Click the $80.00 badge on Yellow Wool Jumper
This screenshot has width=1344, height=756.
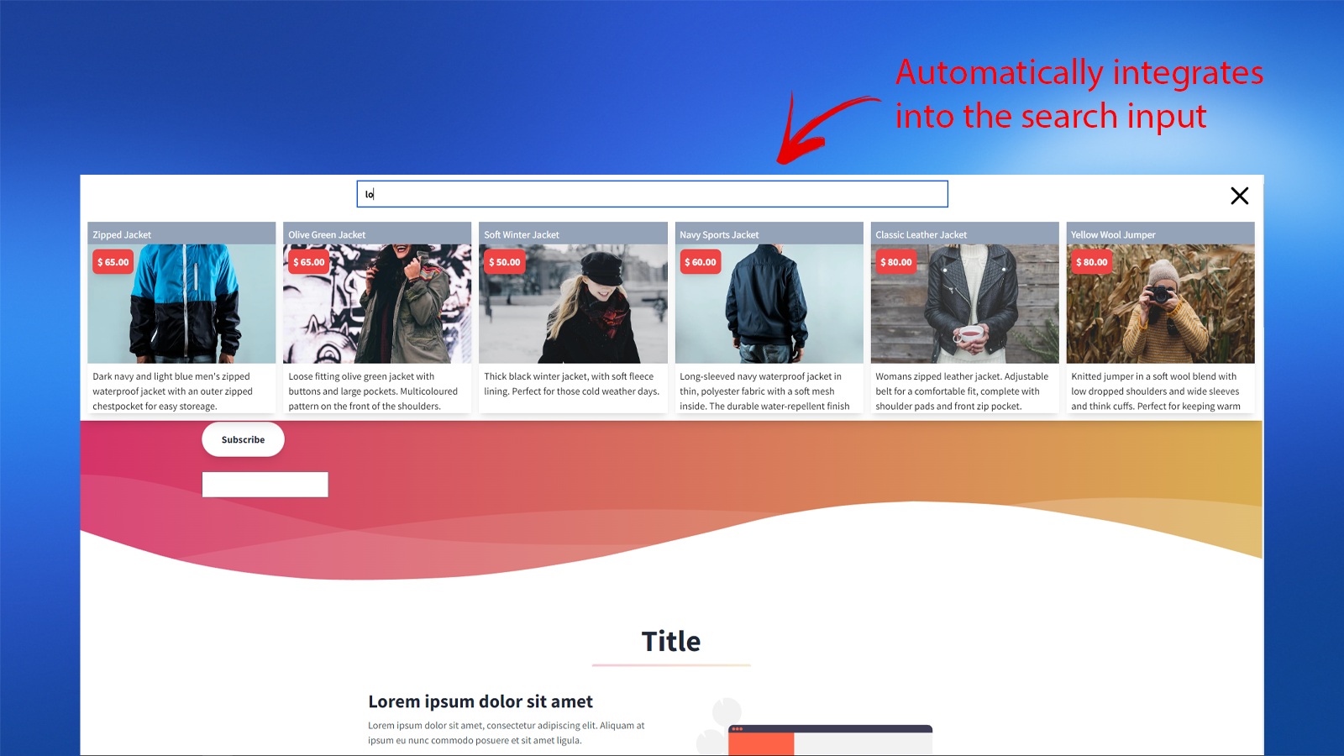(1092, 262)
